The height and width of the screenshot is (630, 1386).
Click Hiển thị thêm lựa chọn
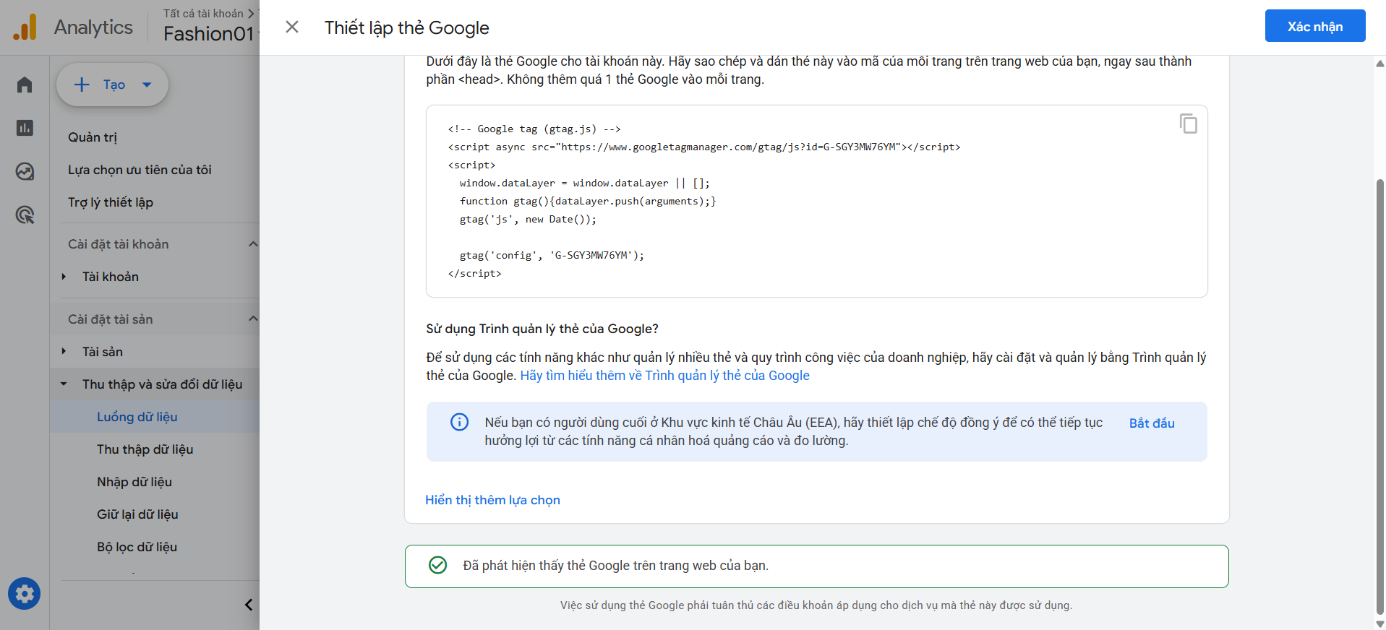tap(492, 500)
